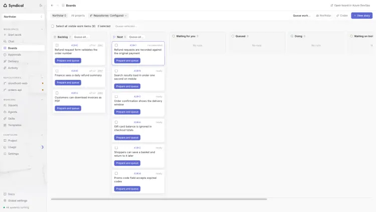Image resolution: width=376 pixels, height=212 pixels.
Task: Click the Docs book icon
Action: tap(5, 194)
